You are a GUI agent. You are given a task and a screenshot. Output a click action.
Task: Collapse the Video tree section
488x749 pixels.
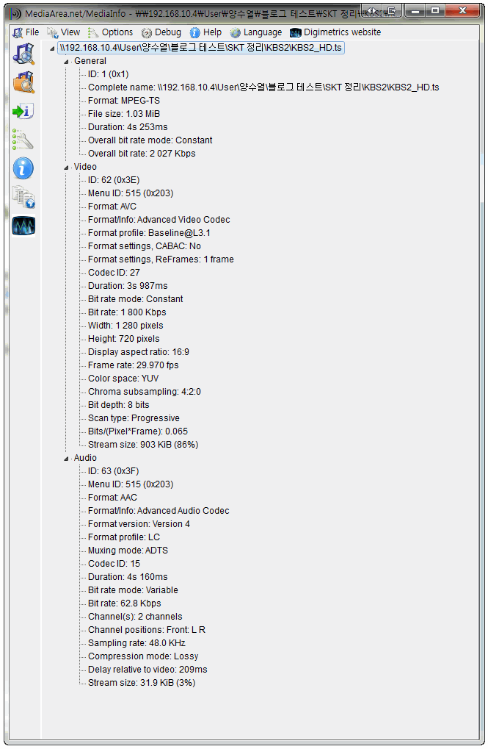pos(66,168)
